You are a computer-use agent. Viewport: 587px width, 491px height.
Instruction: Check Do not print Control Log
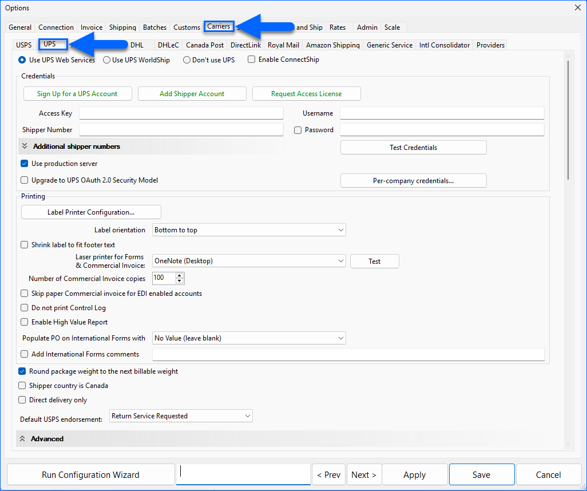point(25,308)
